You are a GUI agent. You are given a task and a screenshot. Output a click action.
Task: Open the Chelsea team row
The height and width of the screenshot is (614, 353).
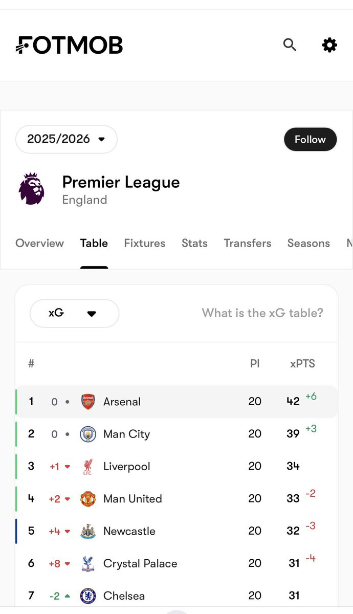click(x=176, y=596)
